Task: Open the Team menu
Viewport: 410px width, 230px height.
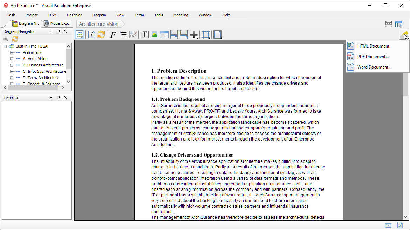Action: (139, 15)
